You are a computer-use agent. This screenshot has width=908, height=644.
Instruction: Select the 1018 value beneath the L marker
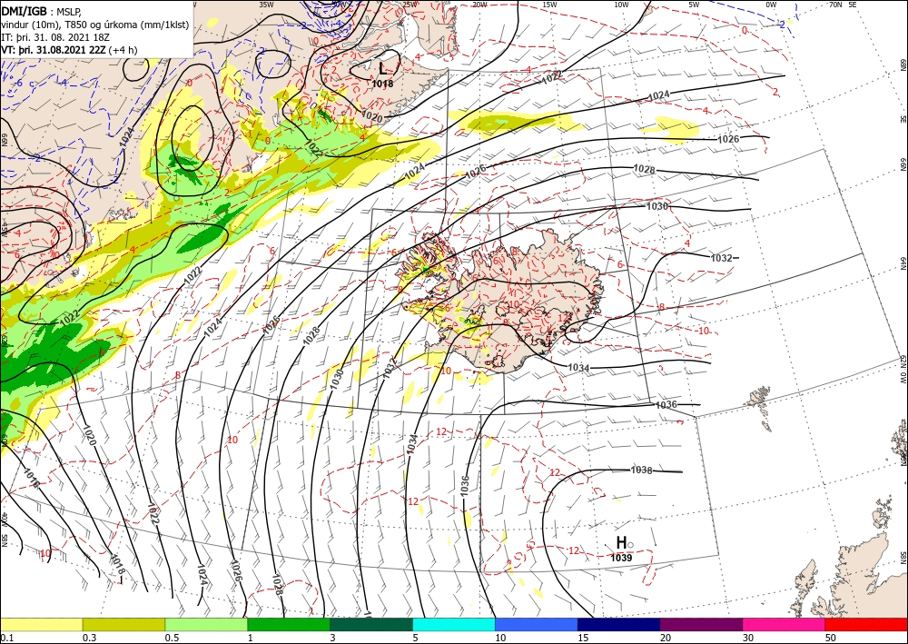pos(382,84)
